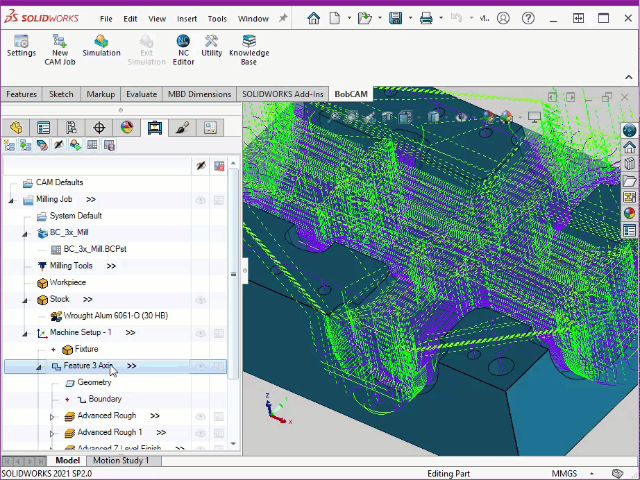Viewport: 640px width, 480px height.
Task: Open File Explorer folder icon in task pane
Action: pyautogui.click(x=630, y=180)
